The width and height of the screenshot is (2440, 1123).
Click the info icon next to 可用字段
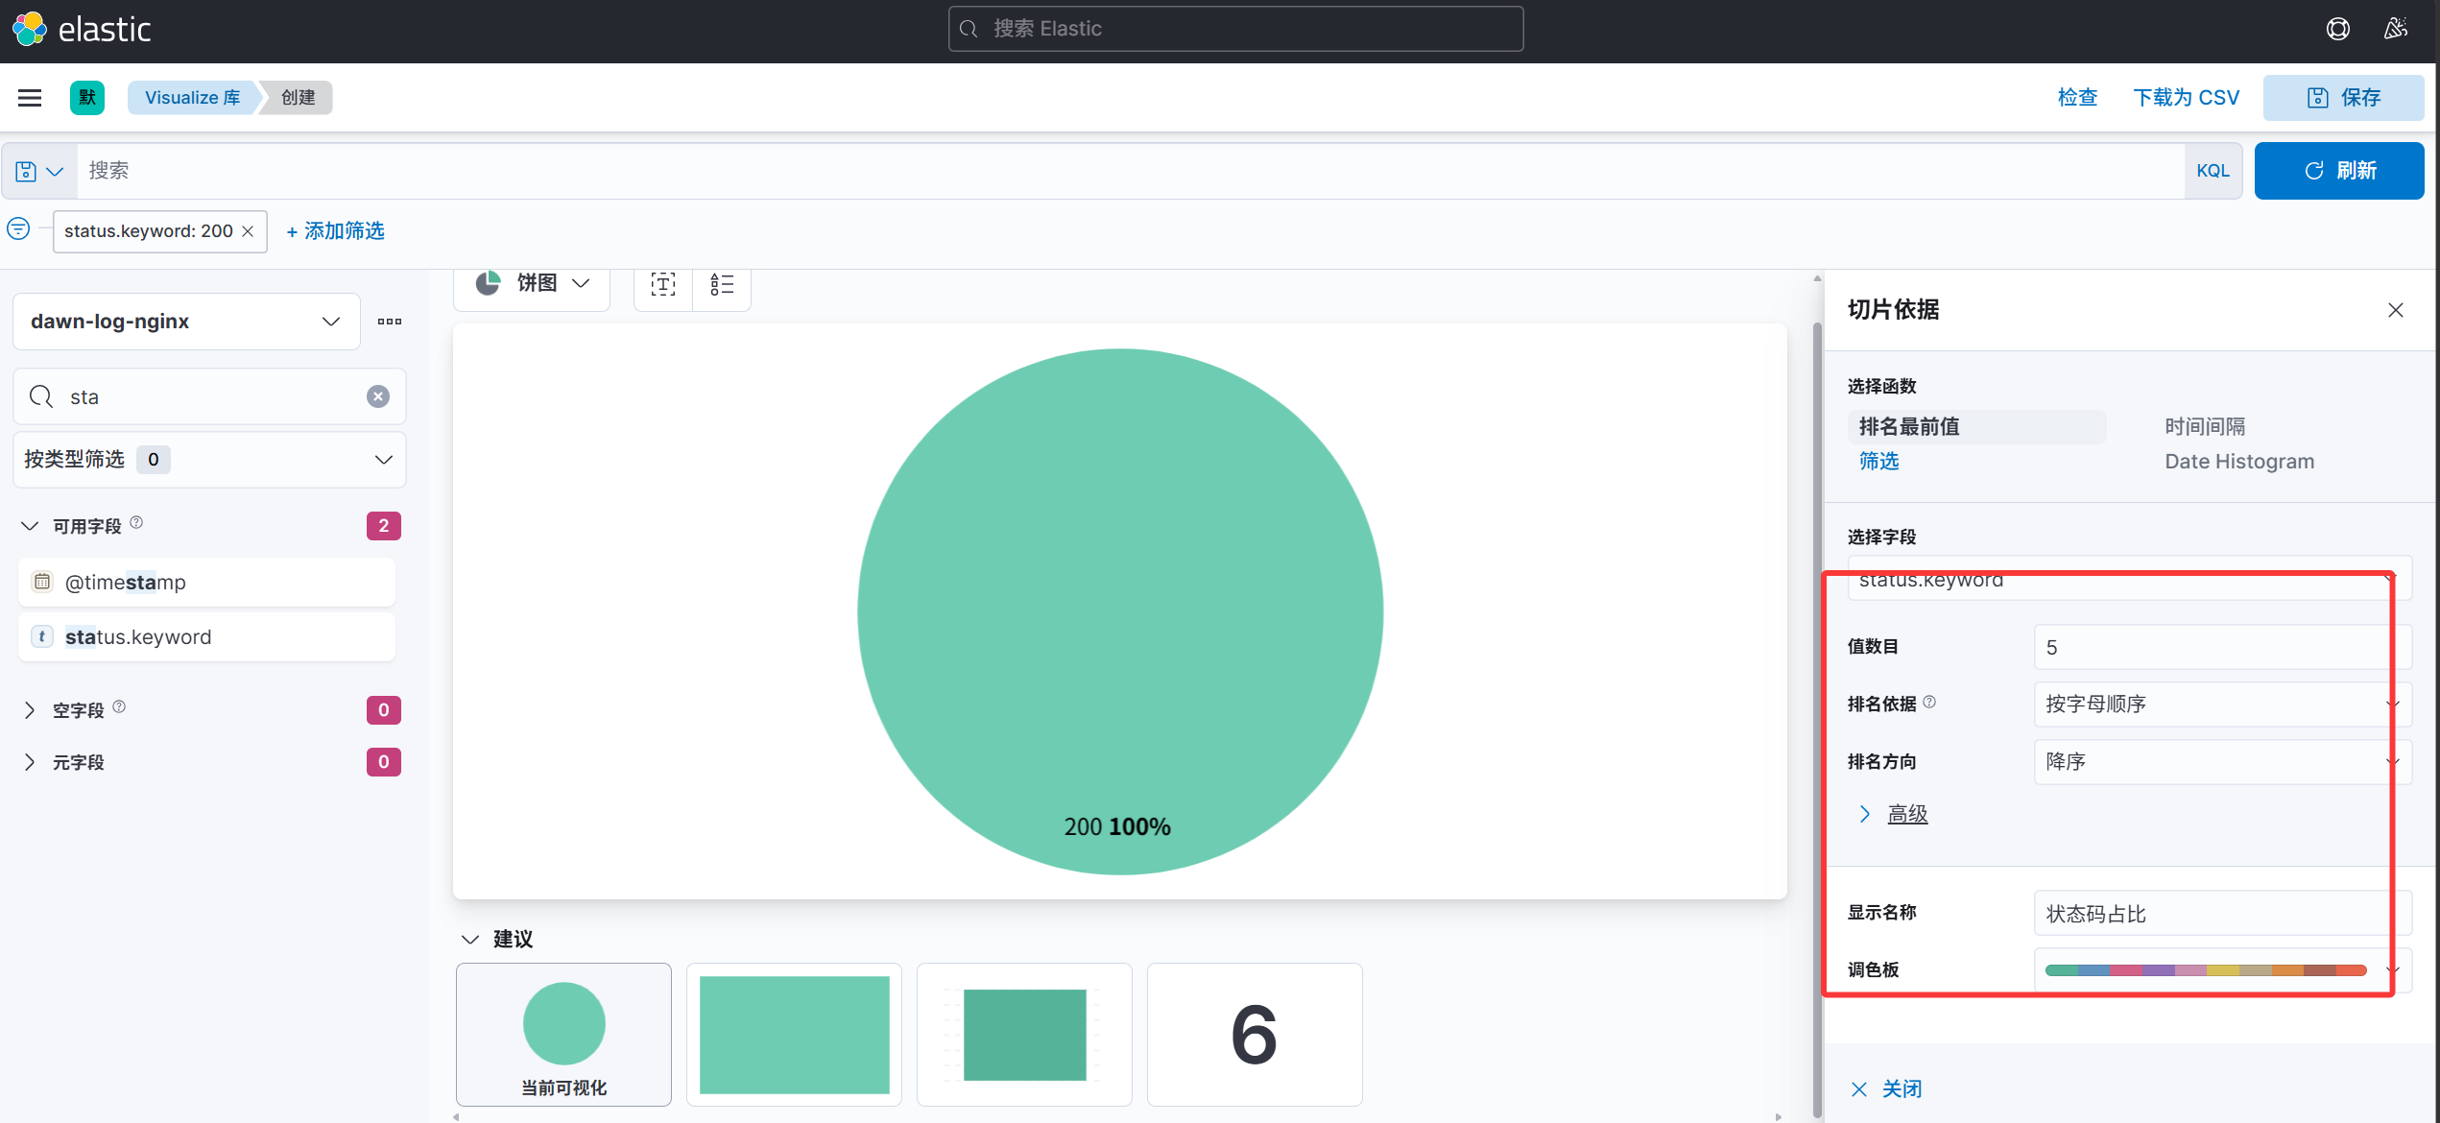click(136, 523)
